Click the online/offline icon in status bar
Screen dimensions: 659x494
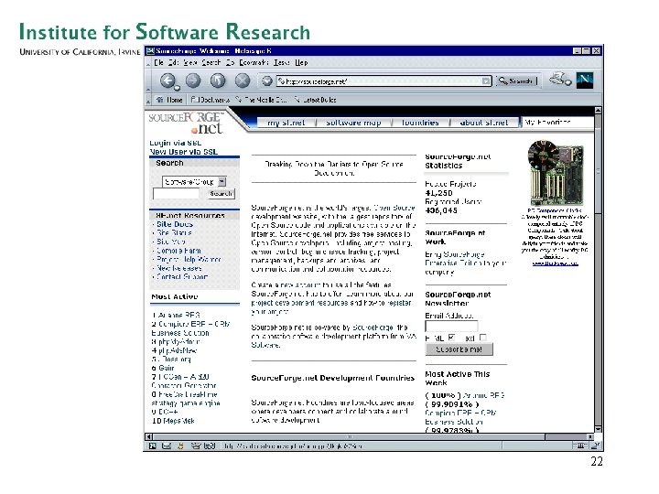pyautogui.click(x=580, y=446)
